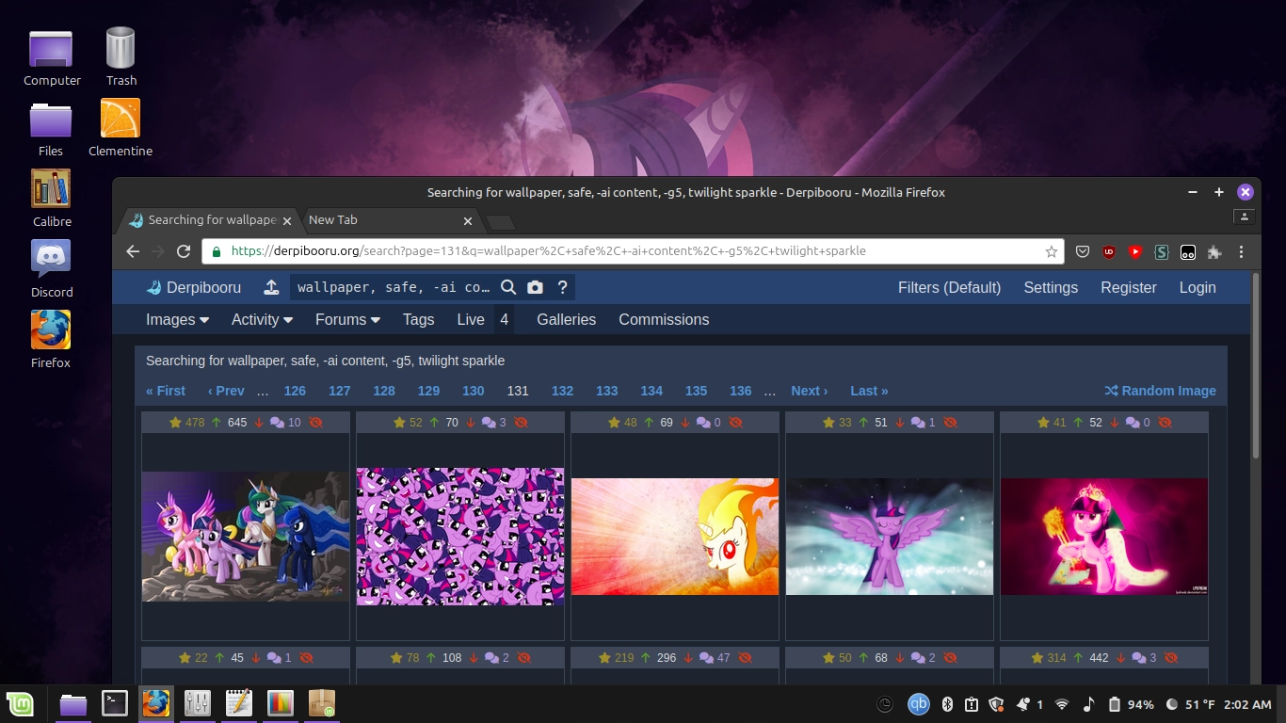Screen dimensions: 1286x723
Task: Click the Derpibooru search query field
Action: pos(393,287)
